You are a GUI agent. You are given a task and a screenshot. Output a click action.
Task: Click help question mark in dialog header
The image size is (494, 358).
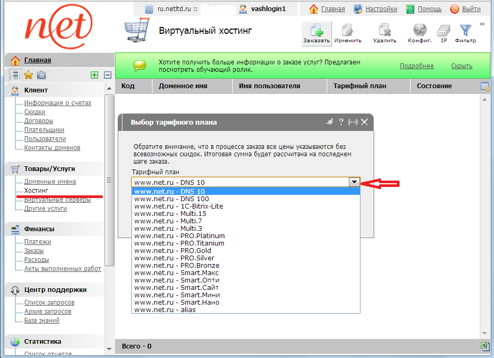(x=341, y=122)
